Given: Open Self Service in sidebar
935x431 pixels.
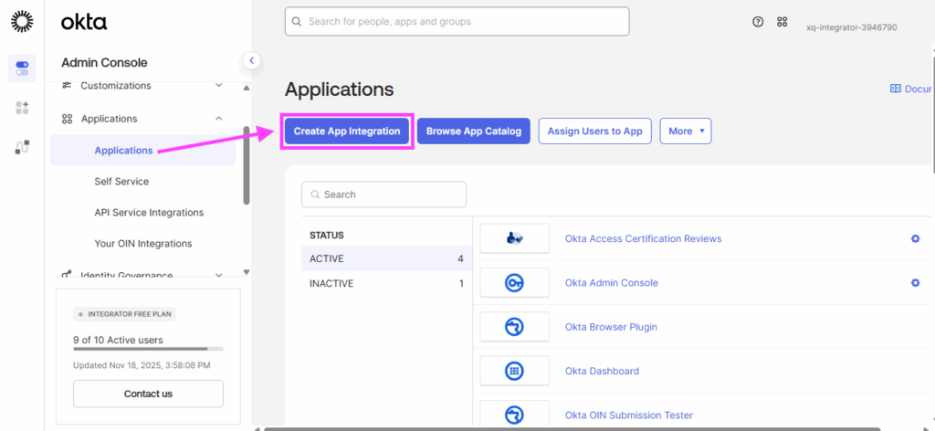Looking at the screenshot, I should (121, 182).
